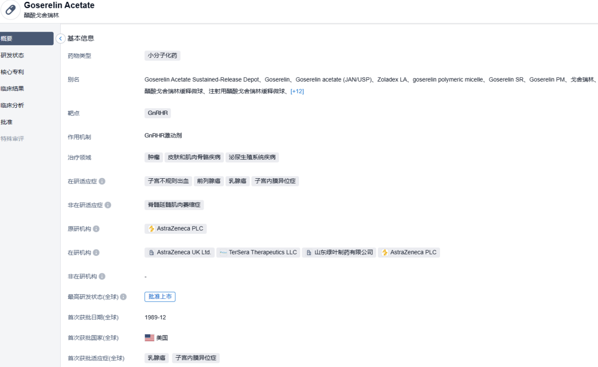
Task: Select 概要 in the left sidebar
Action: [27, 39]
